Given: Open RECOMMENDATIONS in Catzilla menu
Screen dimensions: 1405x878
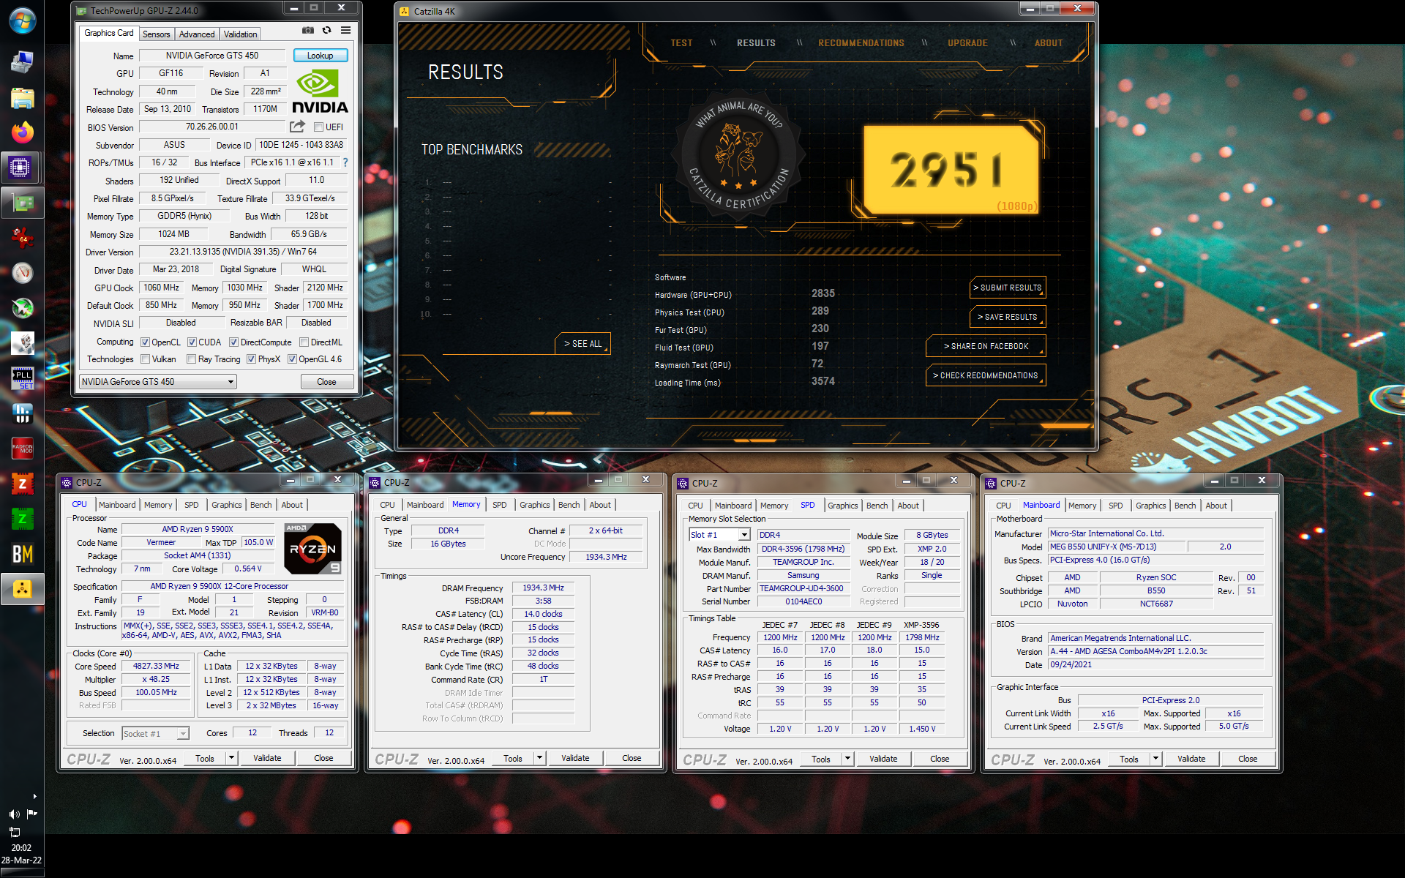Looking at the screenshot, I should pyautogui.click(x=861, y=43).
